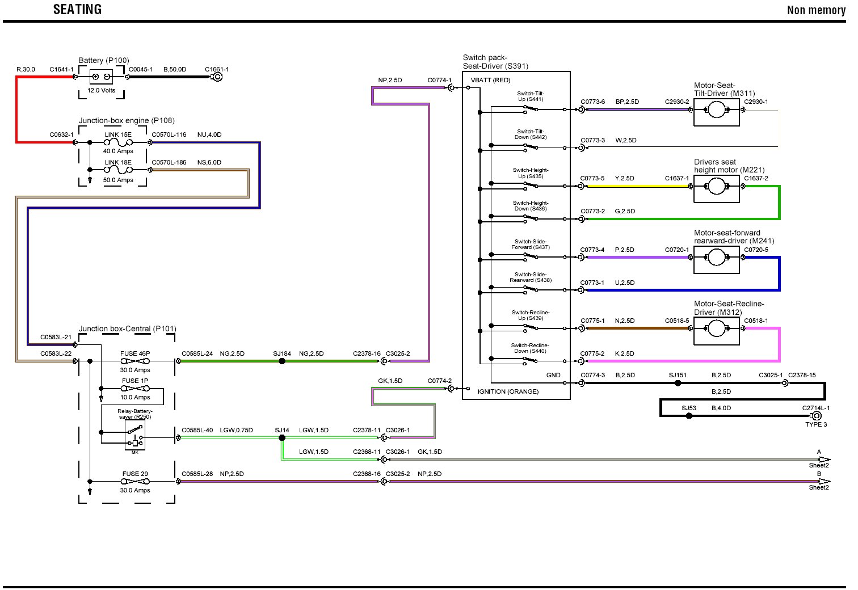Click the yellow Y,2.5D wire
This screenshot has width=858, height=590.
636,186
